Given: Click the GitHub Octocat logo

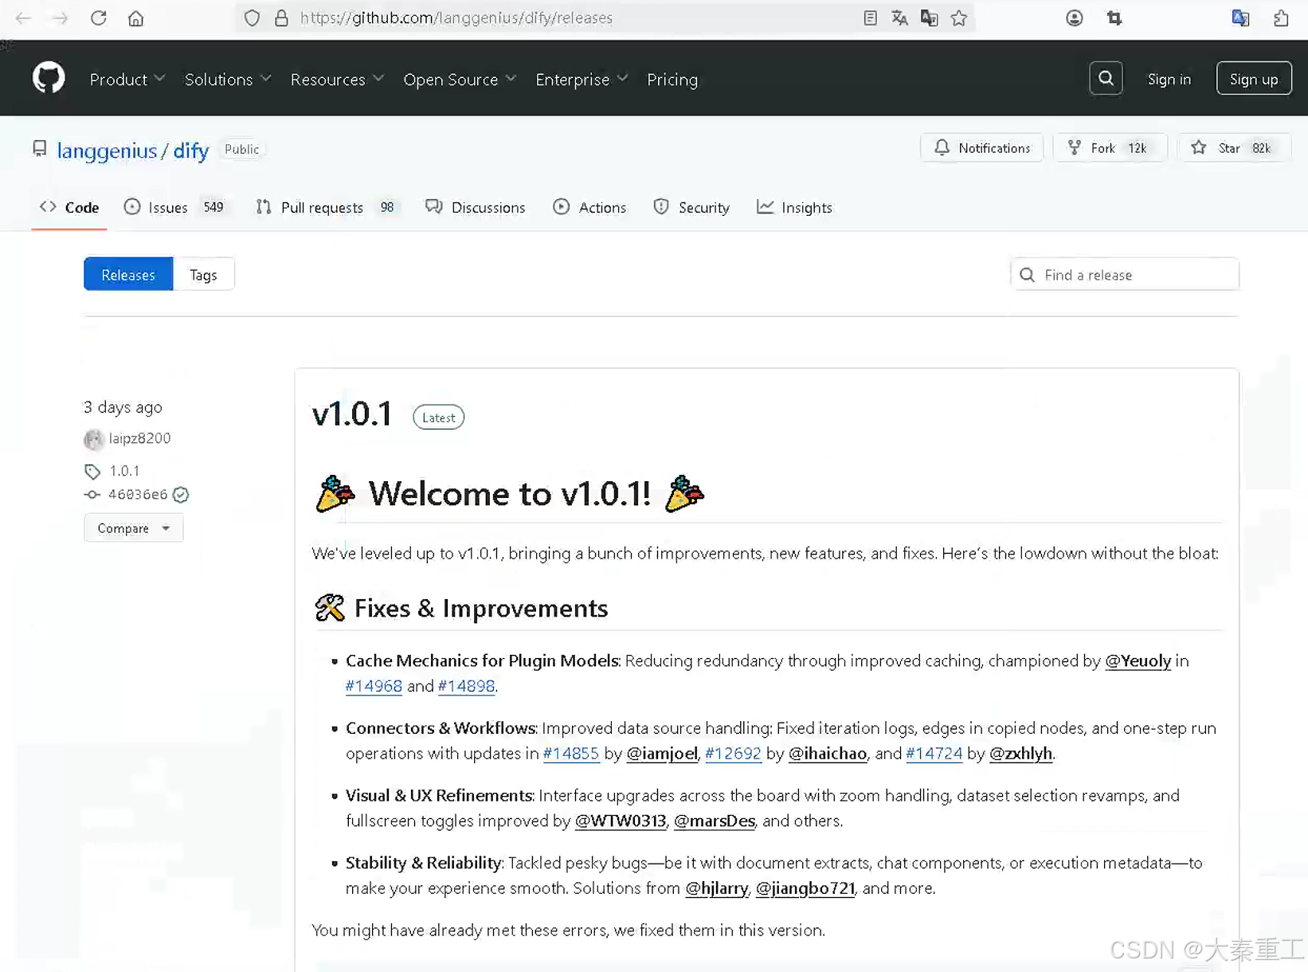Looking at the screenshot, I should [49, 78].
